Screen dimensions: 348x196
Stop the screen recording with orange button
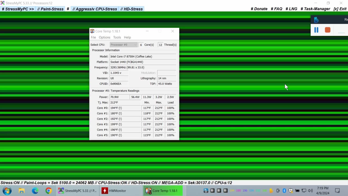tap(328, 30)
